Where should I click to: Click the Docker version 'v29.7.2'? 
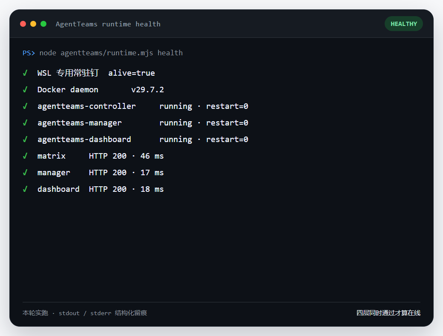click(147, 90)
